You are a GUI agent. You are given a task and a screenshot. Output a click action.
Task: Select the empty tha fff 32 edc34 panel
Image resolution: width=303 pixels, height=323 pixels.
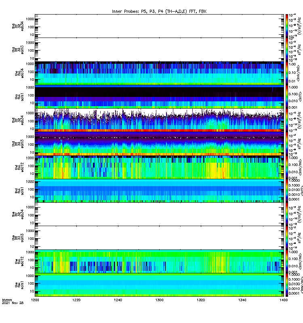pos(159,26)
